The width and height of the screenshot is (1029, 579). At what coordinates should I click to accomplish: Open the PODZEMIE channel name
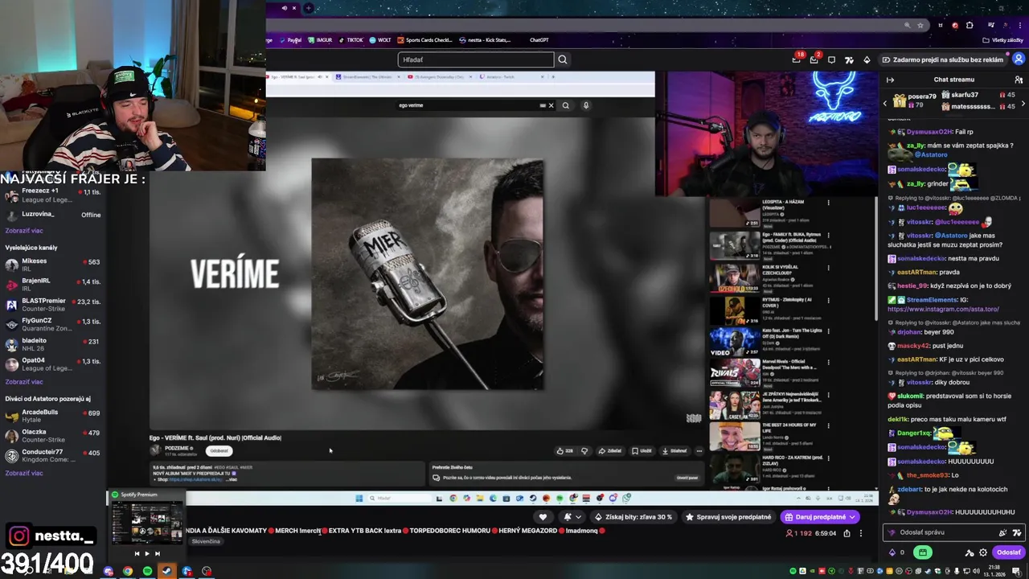pyautogui.click(x=178, y=449)
